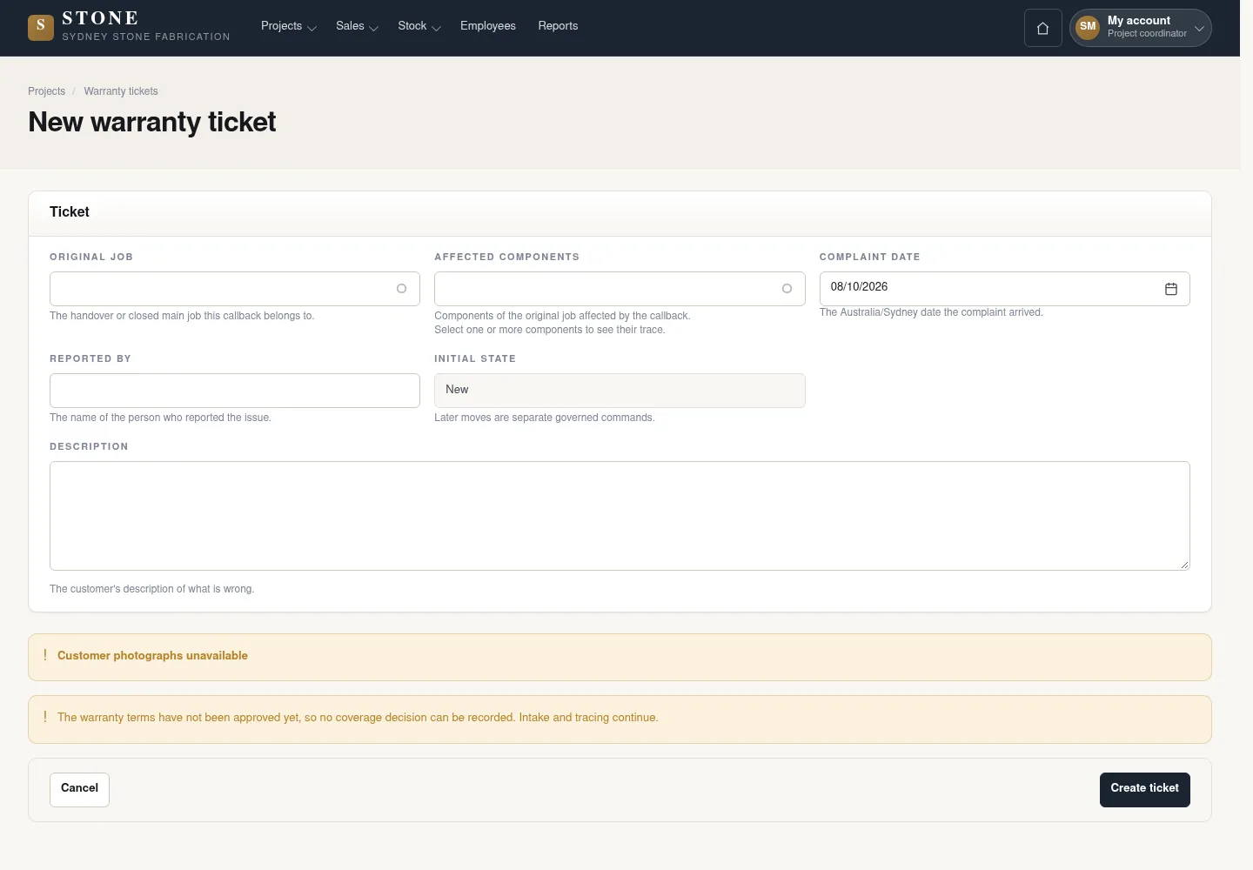Click into the Description text area
Image resolution: width=1253 pixels, height=870 pixels.
pos(620,516)
